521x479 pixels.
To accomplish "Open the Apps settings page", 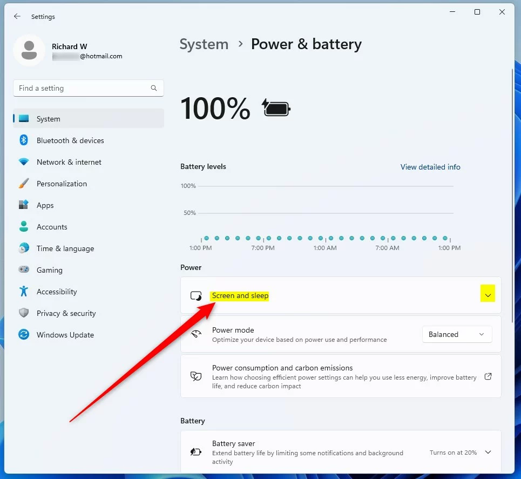I will 89,205.
